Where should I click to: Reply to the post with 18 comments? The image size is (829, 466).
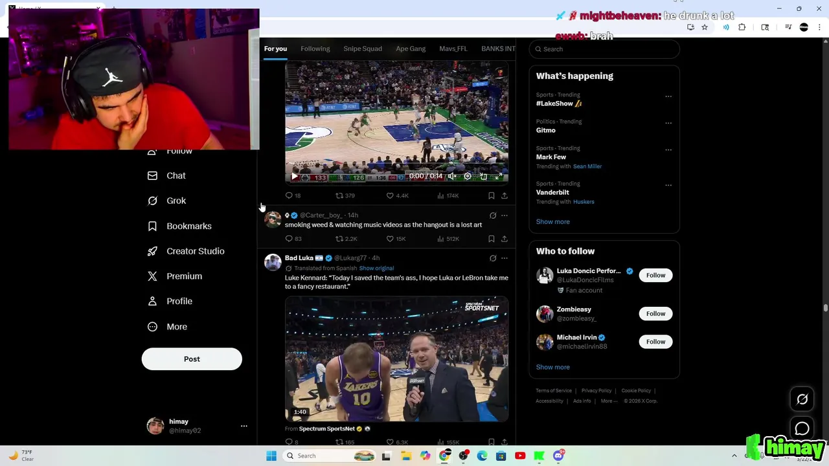pyautogui.click(x=293, y=195)
